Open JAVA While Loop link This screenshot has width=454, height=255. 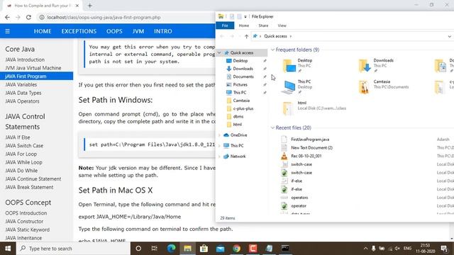click(x=23, y=162)
